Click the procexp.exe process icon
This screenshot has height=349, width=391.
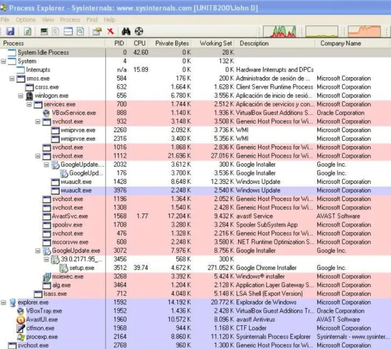point(21,337)
